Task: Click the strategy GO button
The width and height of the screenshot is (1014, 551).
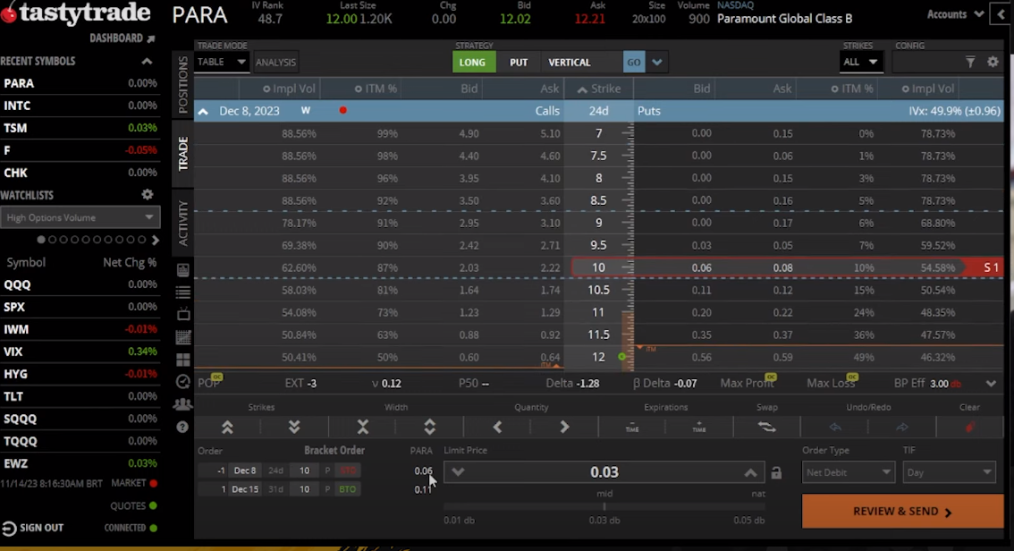Action: pos(634,63)
